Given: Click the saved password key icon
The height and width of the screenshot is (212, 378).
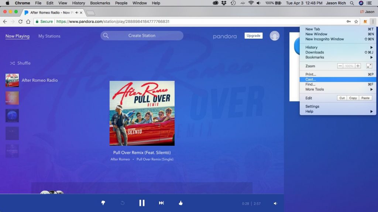Looking at the screenshot, I should [x=348, y=21].
